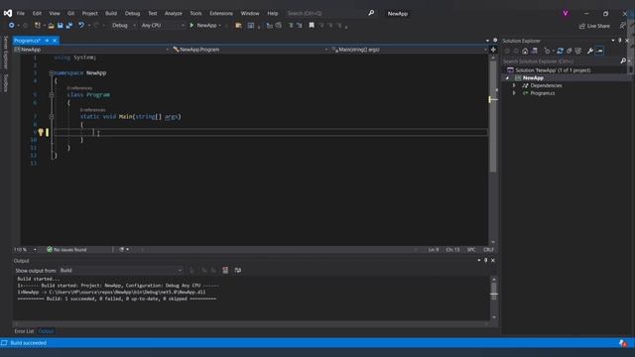Click the bookmark toolbar icon
Screen dimensions: 635x357
pyautogui.click(x=312, y=25)
